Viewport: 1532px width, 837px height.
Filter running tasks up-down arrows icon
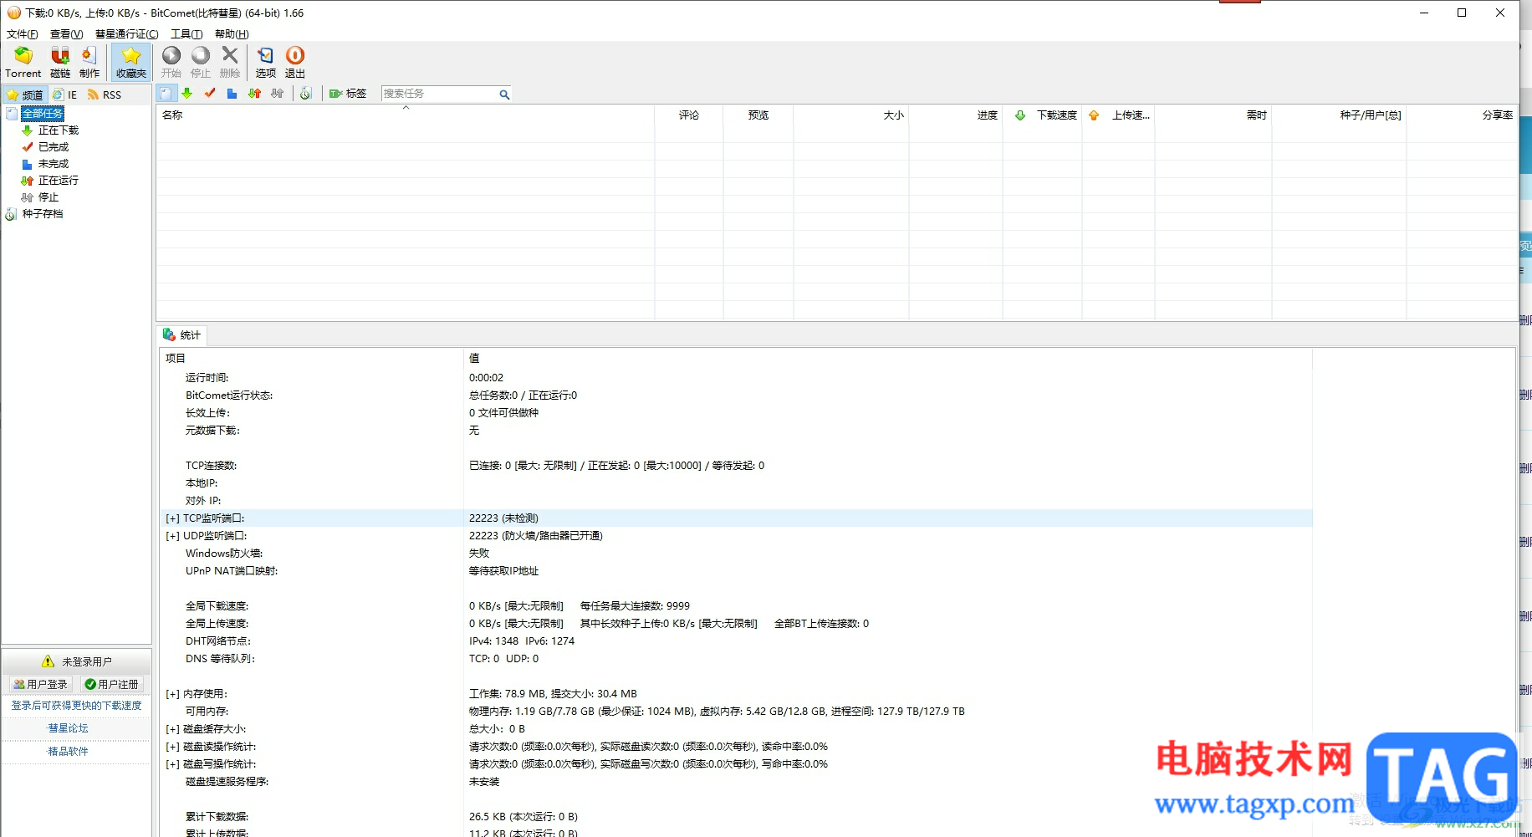254,94
